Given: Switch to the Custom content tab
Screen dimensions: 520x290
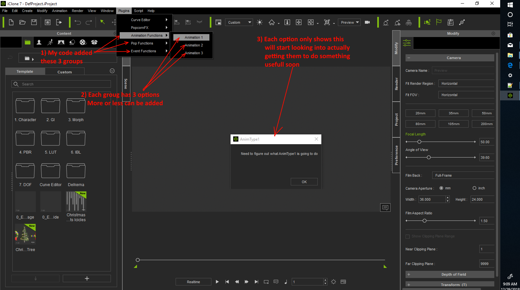Looking at the screenshot, I should tap(64, 72).
